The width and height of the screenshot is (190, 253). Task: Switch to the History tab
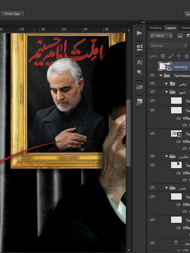pos(156,28)
